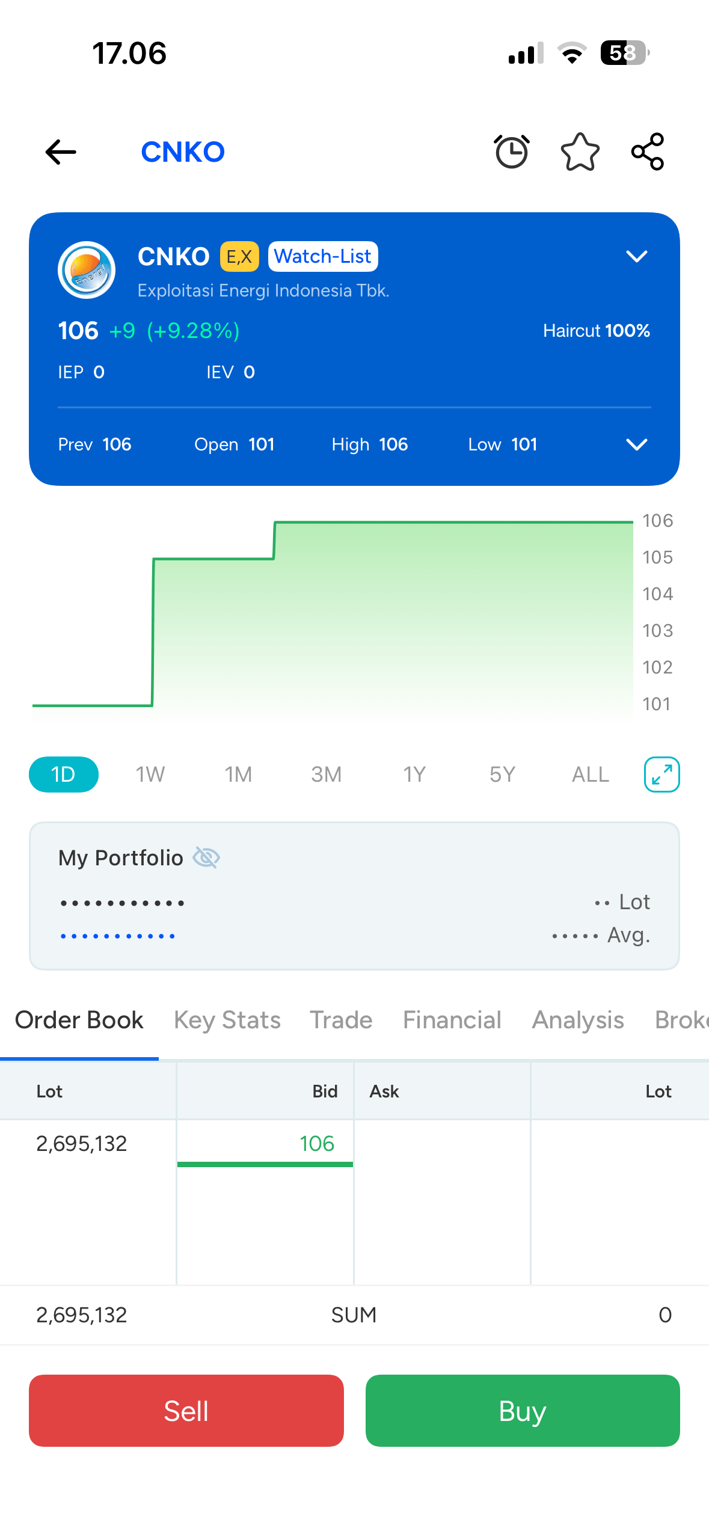
Task: Tap the share icon
Action: point(648,152)
